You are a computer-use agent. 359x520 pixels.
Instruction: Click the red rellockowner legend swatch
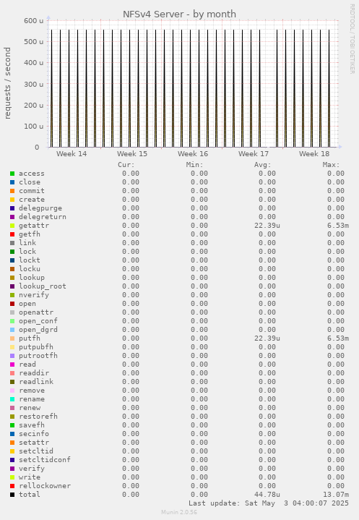point(12,486)
